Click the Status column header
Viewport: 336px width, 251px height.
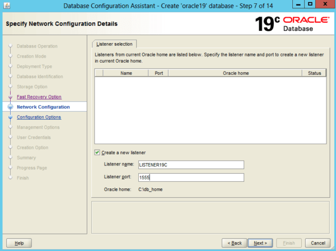(314, 73)
